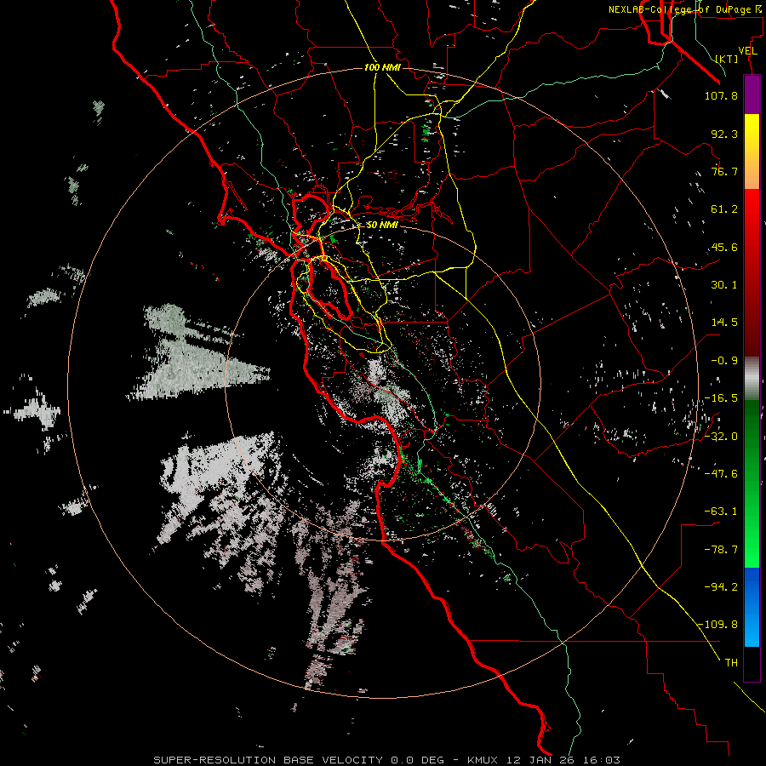Click the -109.8 velocity scale value

pyautogui.click(x=718, y=625)
